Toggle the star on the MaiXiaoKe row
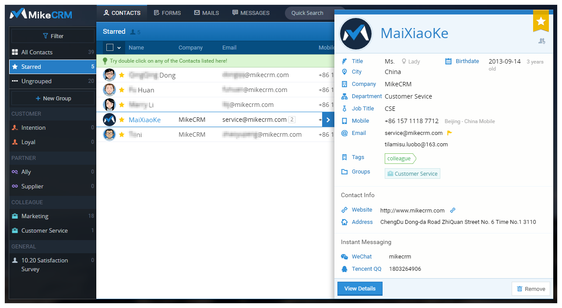 pos(122,120)
